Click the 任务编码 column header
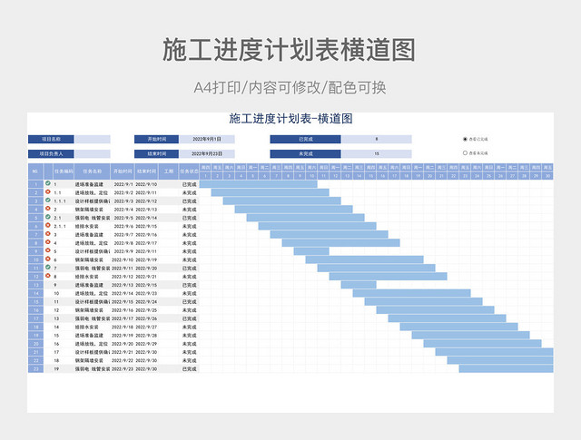This screenshot has height=440, width=581. pyautogui.click(x=64, y=171)
